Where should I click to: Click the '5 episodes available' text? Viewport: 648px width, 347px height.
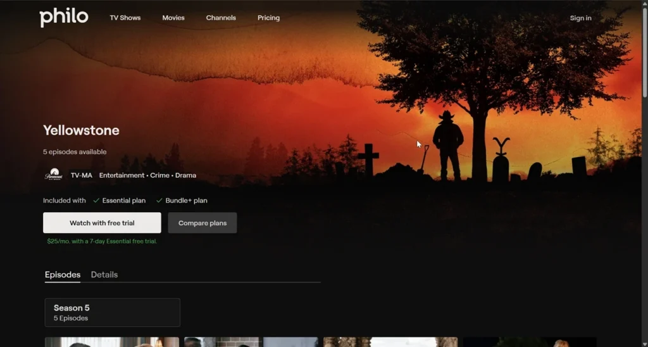coord(75,152)
